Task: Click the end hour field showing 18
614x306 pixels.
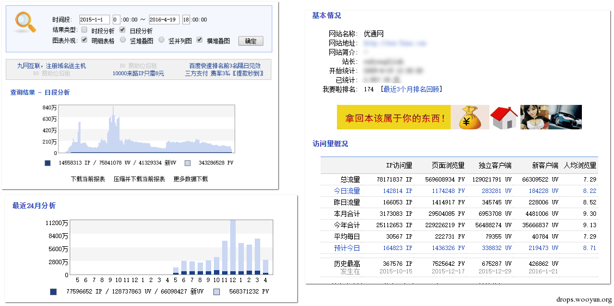Action: 186,20
